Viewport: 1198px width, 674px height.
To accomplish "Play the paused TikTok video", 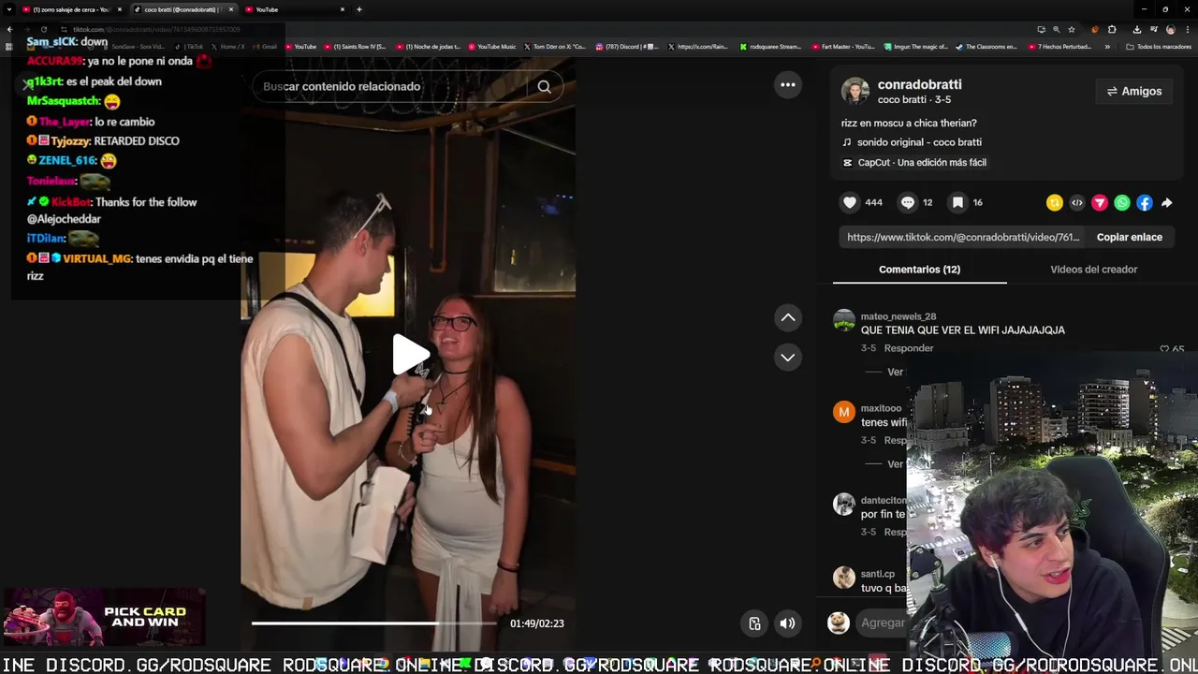I will (410, 355).
